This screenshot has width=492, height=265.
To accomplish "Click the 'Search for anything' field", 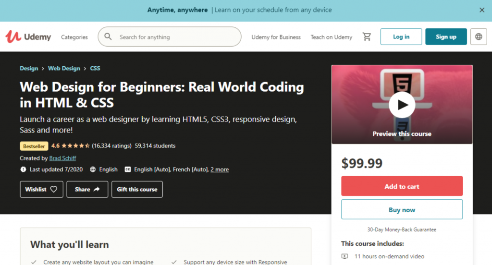I will 175,36.
